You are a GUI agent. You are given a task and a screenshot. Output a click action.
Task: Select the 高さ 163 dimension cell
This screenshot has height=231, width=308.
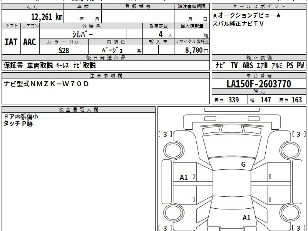(292, 100)
